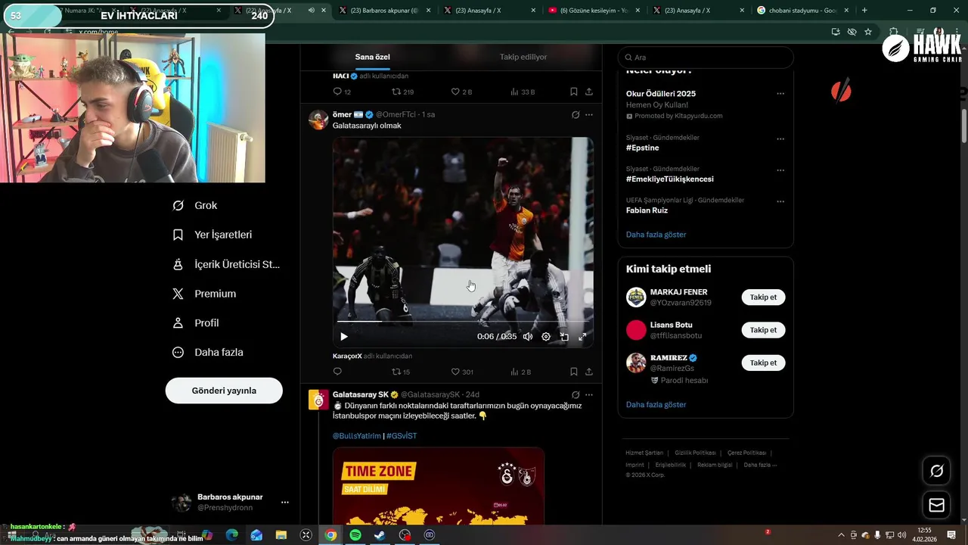Expand Daha fazla in the sidebar
The height and width of the screenshot is (545, 968).
(x=207, y=352)
